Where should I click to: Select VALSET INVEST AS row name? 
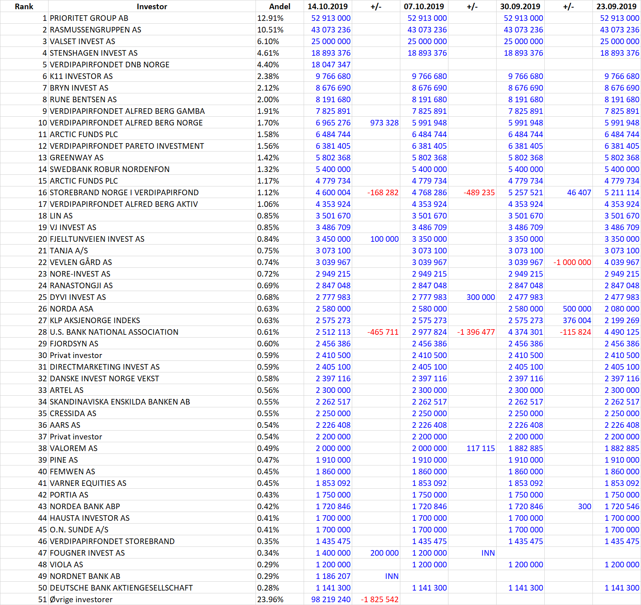(x=82, y=41)
